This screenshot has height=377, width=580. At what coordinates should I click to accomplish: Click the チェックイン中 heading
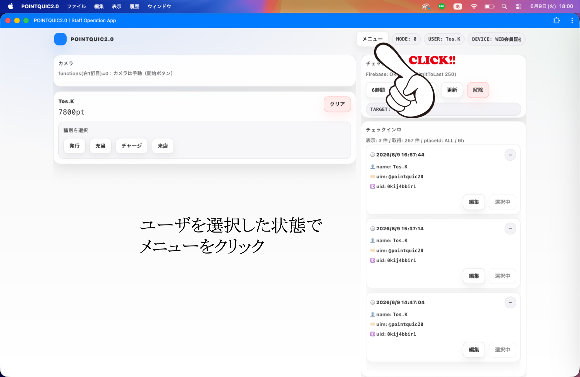(384, 130)
